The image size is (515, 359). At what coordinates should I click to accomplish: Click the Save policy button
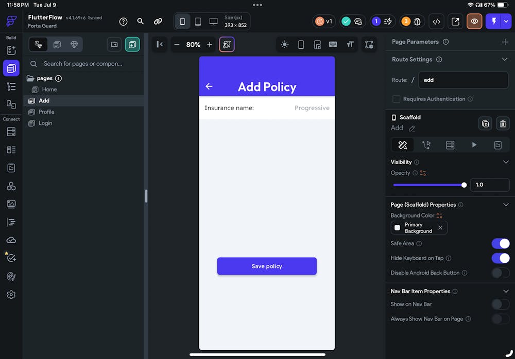267,266
